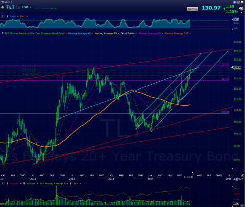Open the symbol list icon next to TLT
The width and height of the screenshot is (245, 207).
pyautogui.click(x=18, y=7)
